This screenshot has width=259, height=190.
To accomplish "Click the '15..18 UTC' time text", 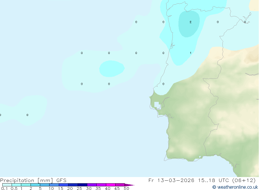I will (x=213, y=180).
